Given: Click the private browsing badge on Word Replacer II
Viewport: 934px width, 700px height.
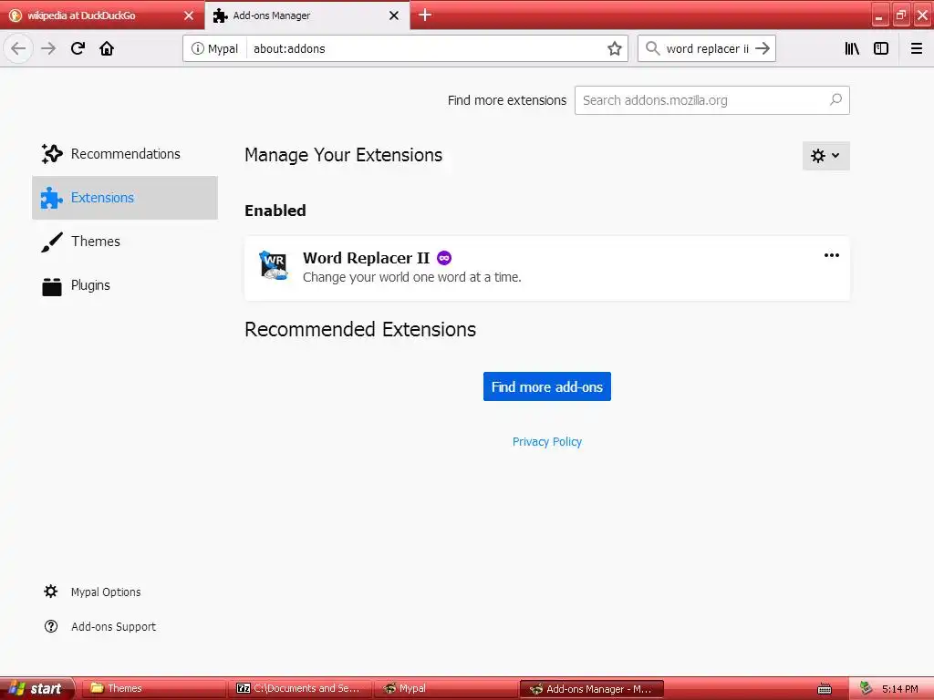Looking at the screenshot, I should click(444, 258).
